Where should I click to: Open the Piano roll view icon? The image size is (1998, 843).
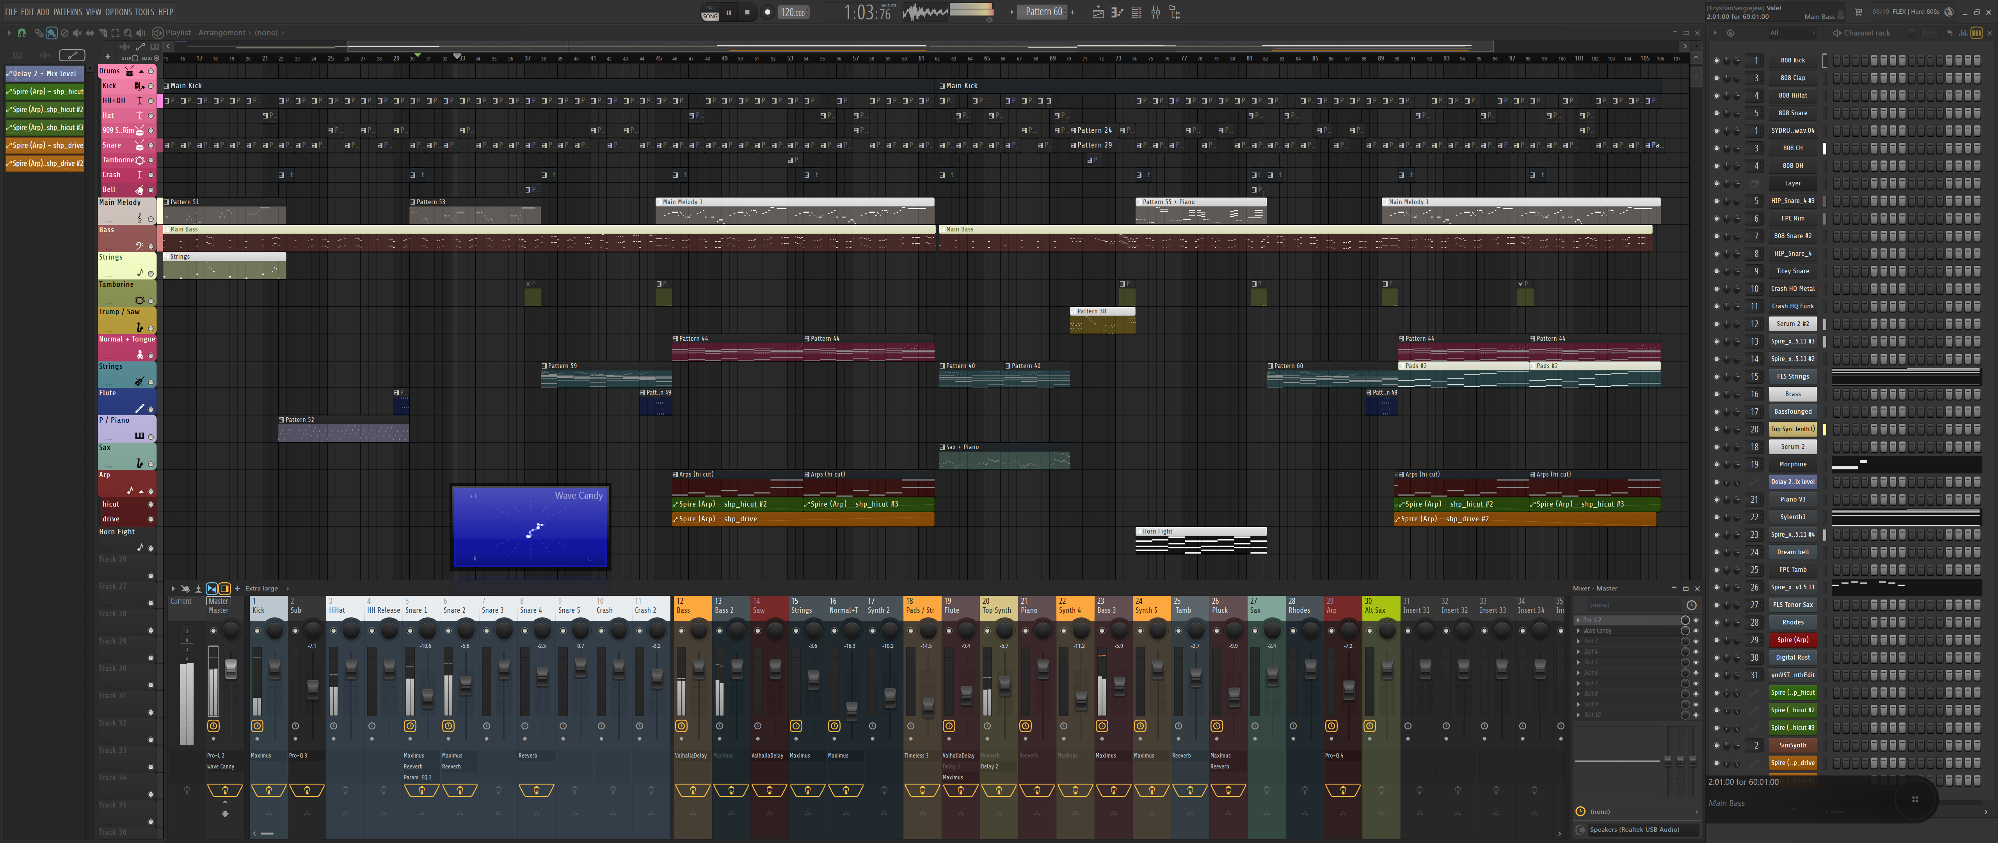1118,12
